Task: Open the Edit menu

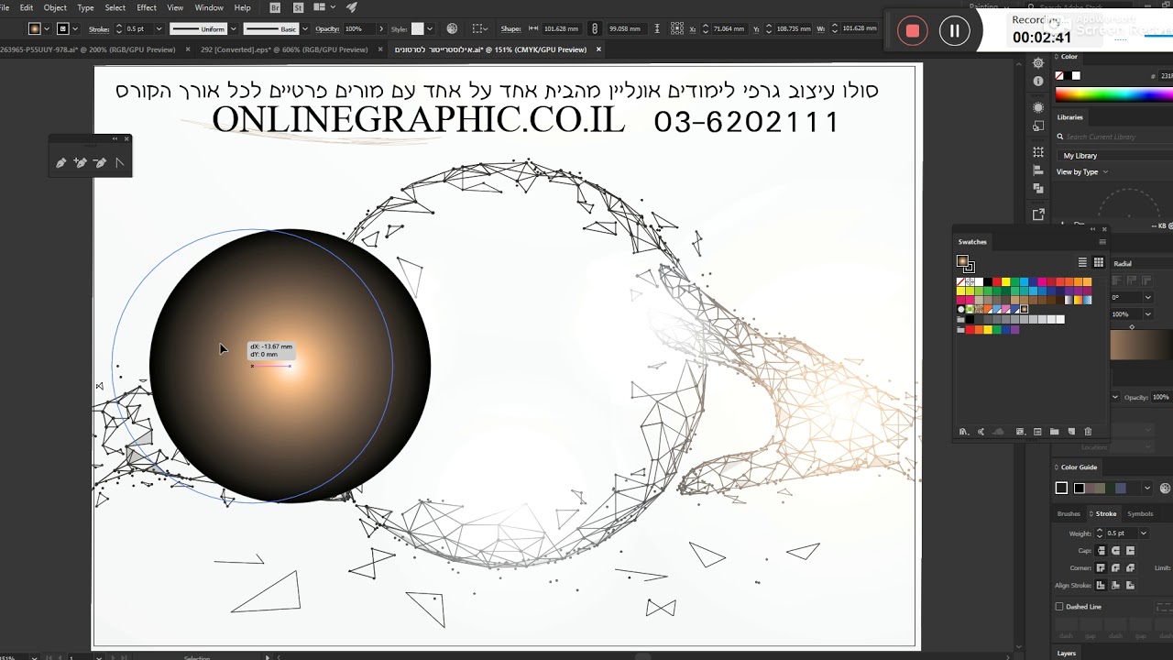Action: (x=27, y=7)
